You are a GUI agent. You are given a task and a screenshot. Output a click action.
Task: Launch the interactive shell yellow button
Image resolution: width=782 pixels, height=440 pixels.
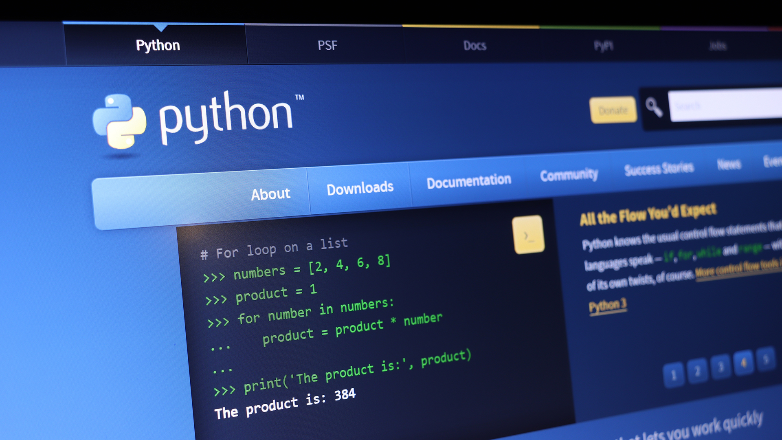(528, 235)
